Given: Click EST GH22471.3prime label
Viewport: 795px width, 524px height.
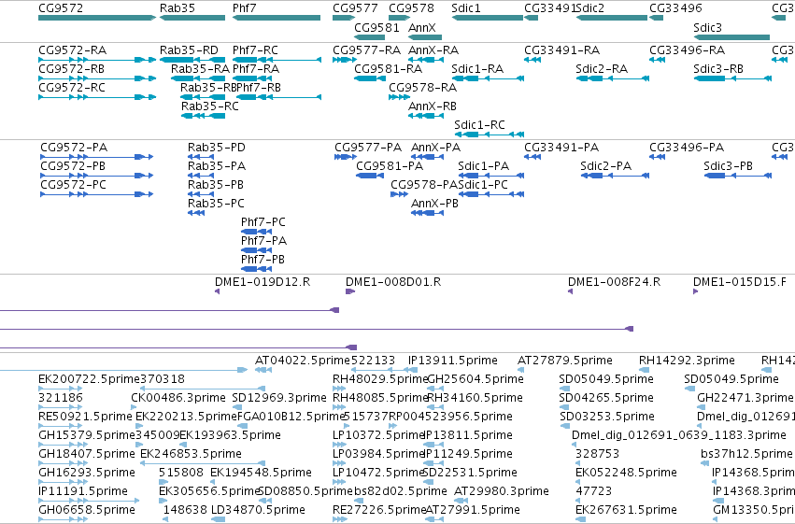Looking at the screenshot, I should coord(745,398).
